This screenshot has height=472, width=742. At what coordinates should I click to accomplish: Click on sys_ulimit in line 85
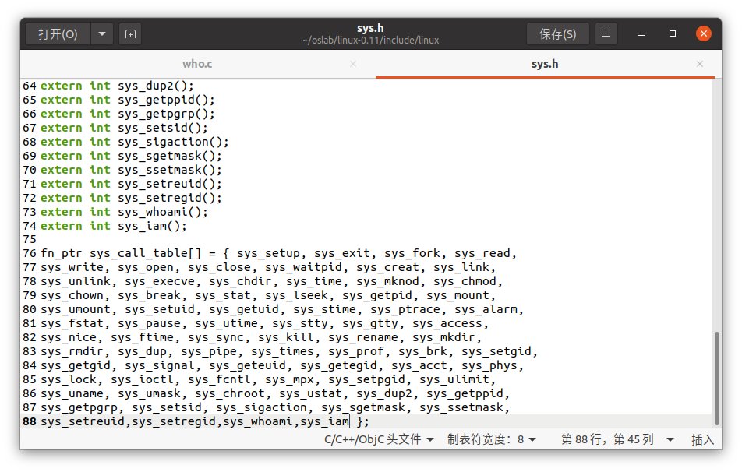pos(454,380)
